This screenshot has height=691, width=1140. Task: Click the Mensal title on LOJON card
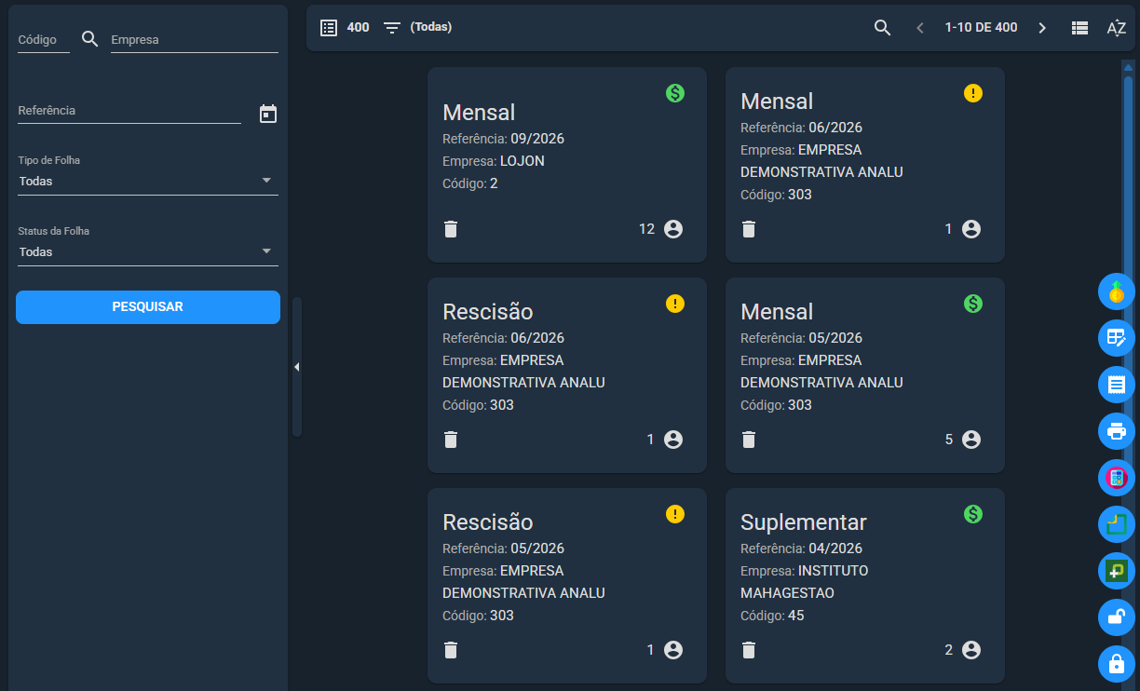point(479,113)
